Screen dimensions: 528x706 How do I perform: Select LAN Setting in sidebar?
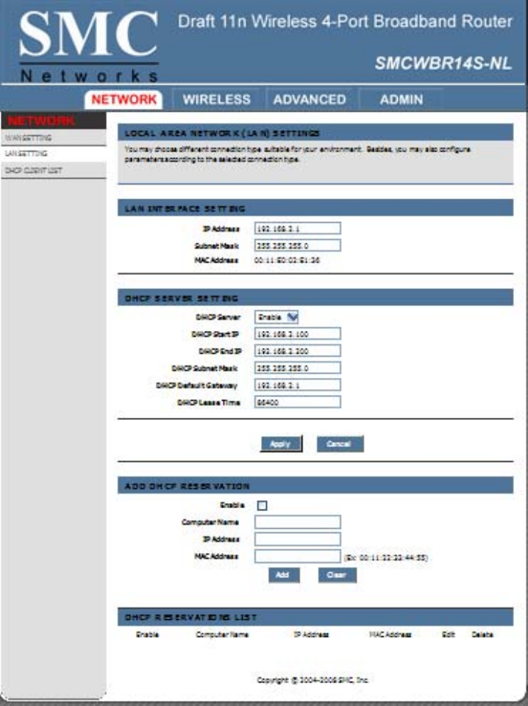[x=53, y=154]
